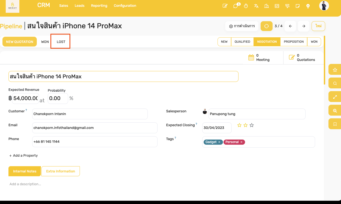Remove the Personal tag
The height and width of the screenshot is (204, 341).
[x=242, y=142]
